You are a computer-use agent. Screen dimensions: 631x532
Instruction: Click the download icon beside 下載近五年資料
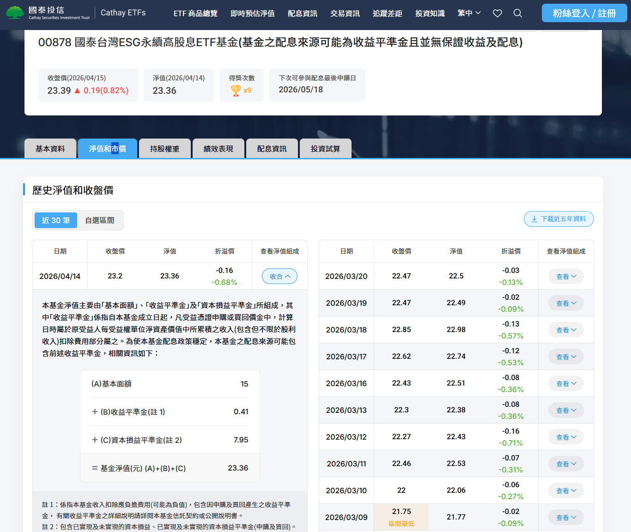[534, 219]
